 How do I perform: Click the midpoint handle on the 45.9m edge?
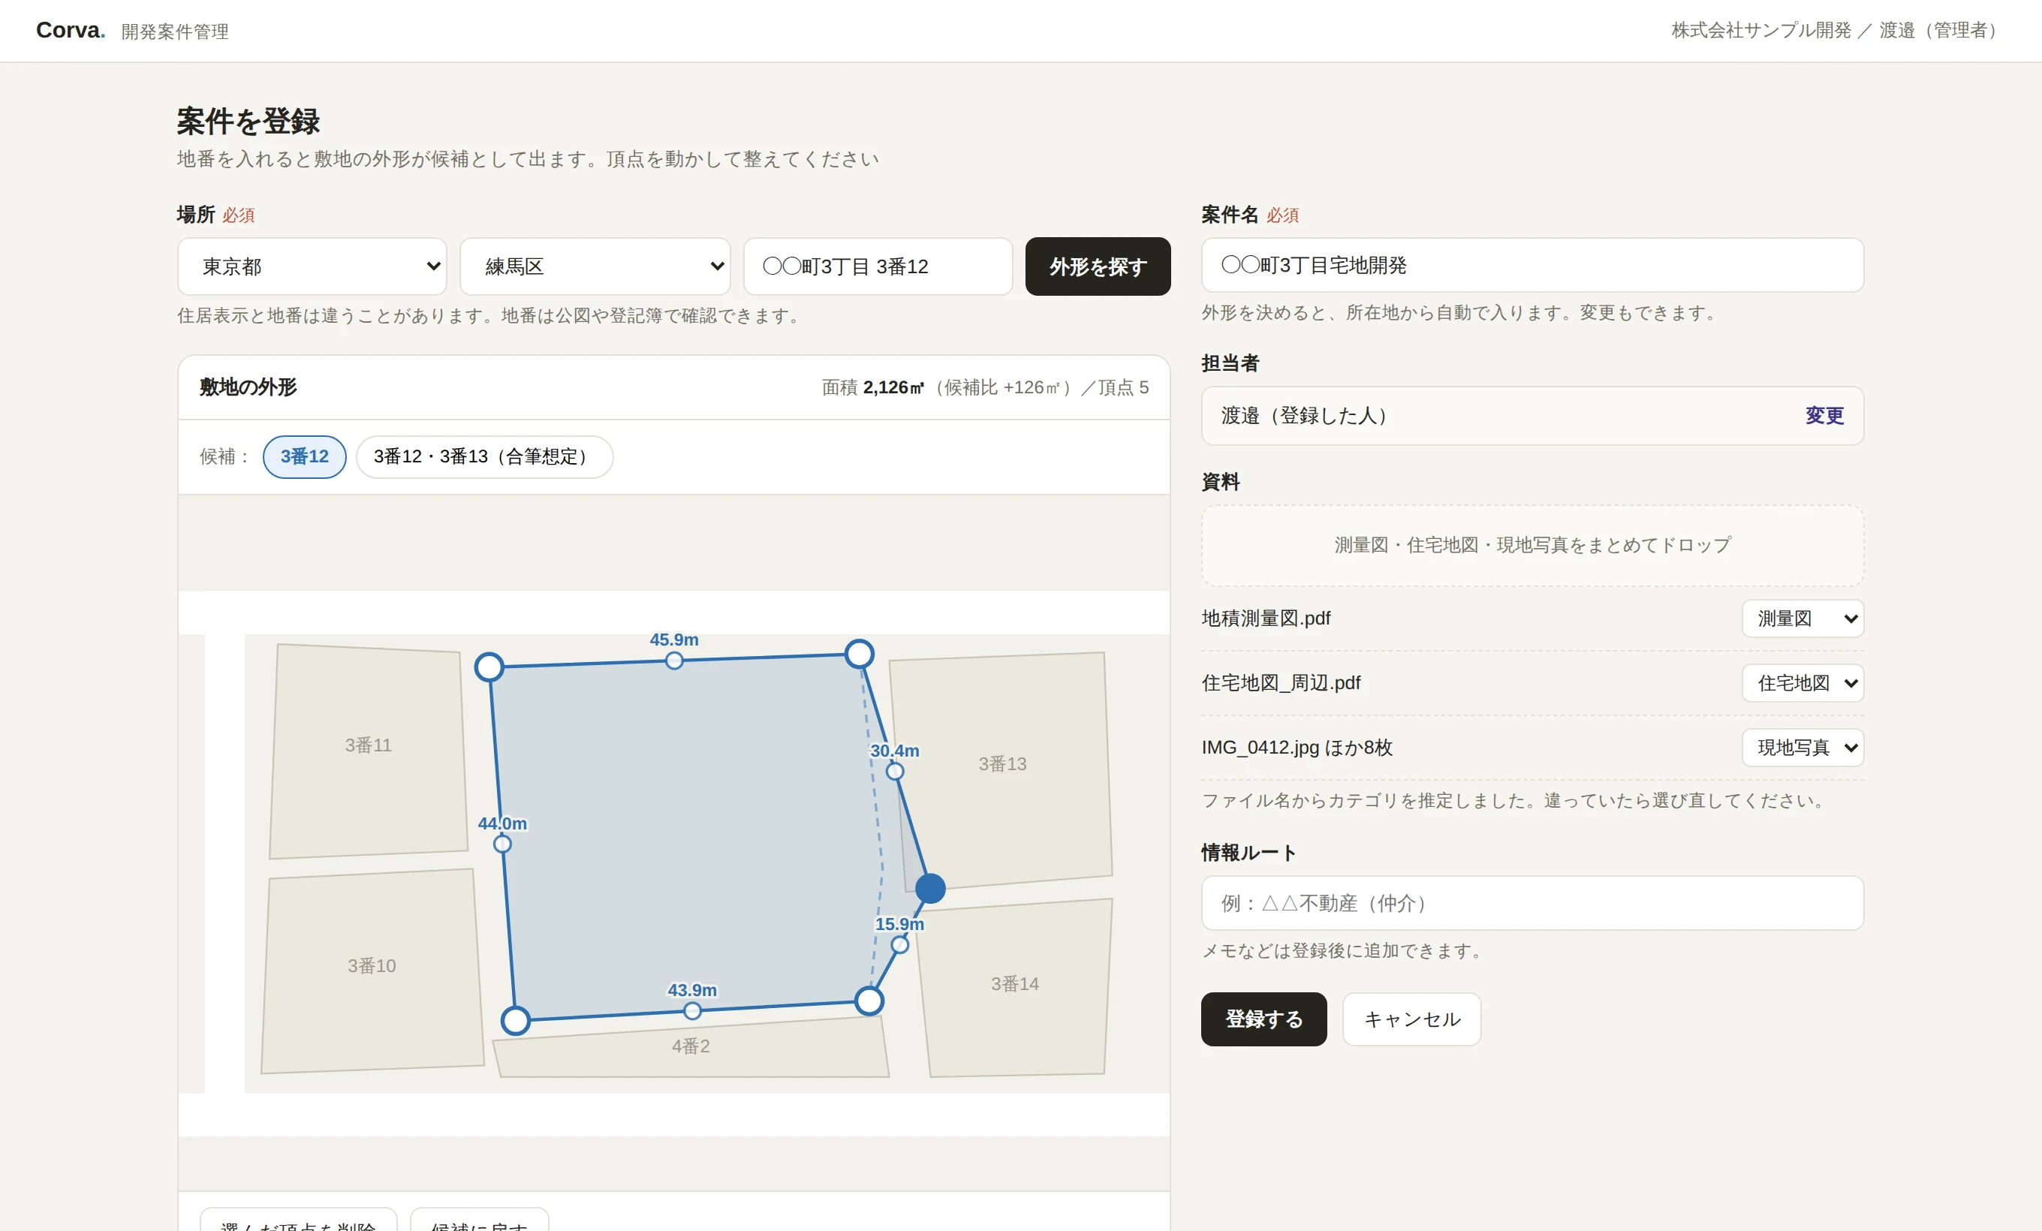(675, 661)
